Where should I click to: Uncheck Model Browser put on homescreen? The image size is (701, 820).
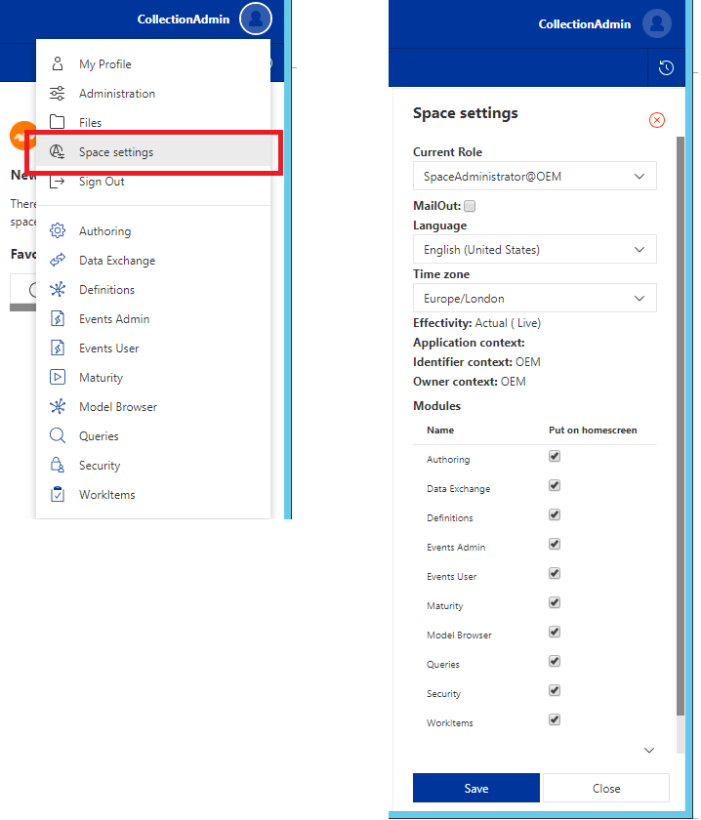pos(555,632)
